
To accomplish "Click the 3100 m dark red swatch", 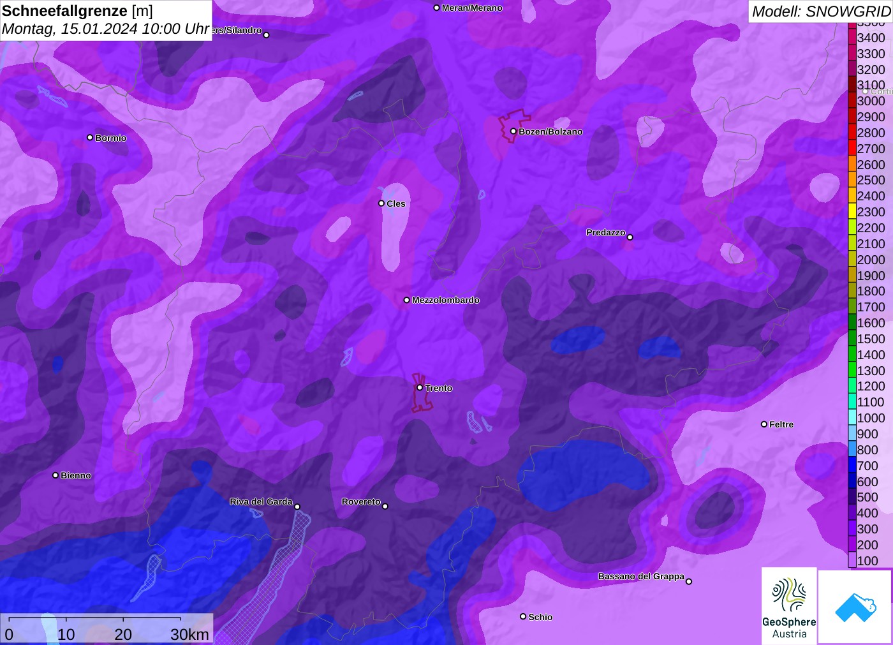I will click(x=852, y=85).
